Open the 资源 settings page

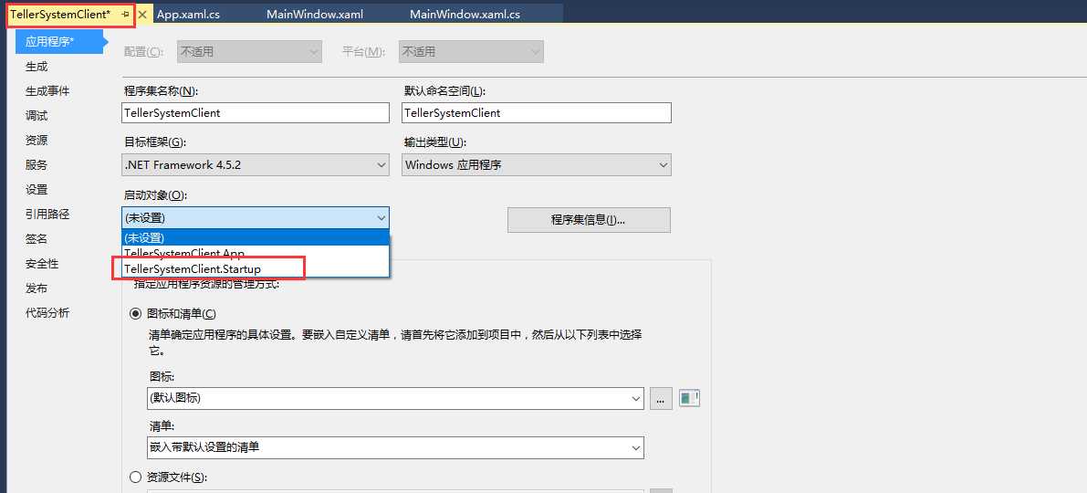37,140
